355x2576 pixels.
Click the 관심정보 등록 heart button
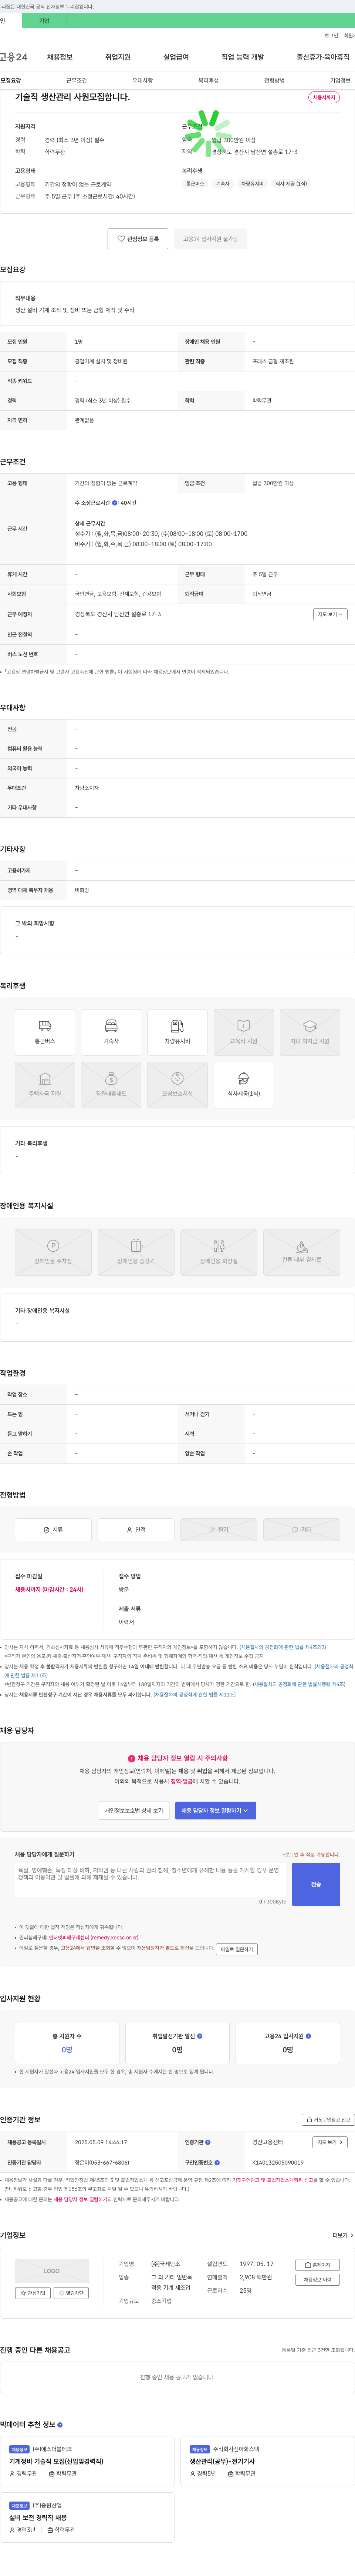pos(138,239)
